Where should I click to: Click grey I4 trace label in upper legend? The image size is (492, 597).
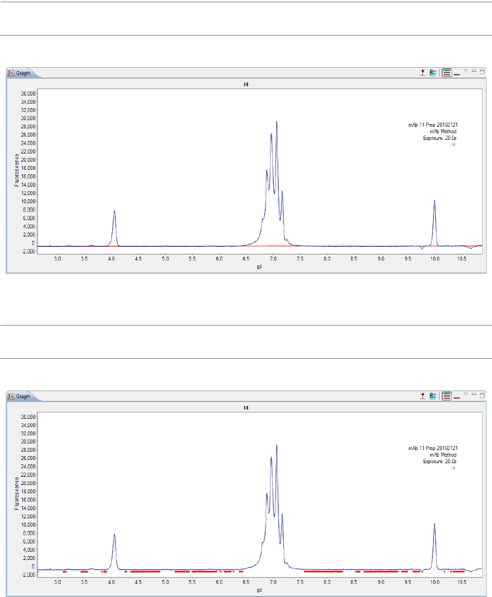point(453,144)
